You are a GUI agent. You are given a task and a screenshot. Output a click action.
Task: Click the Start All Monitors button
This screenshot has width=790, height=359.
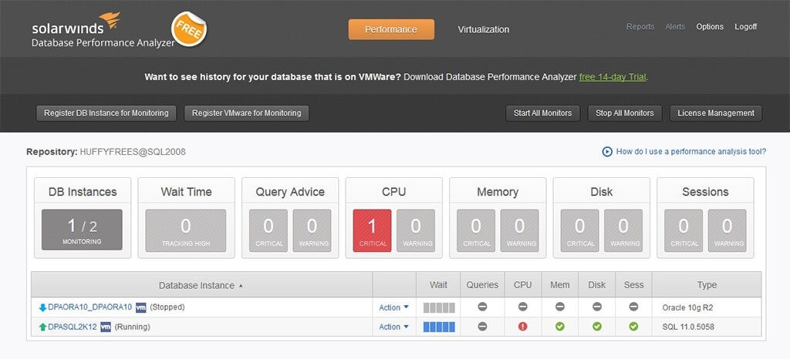[542, 113]
